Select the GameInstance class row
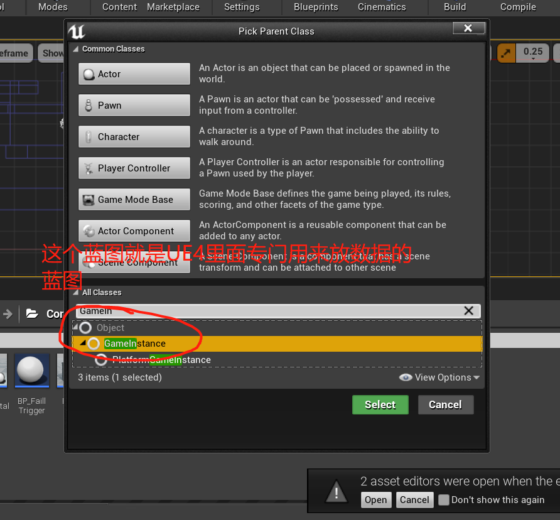 pyautogui.click(x=277, y=344)
